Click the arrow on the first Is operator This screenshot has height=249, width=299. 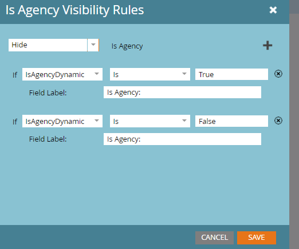point(184,74)
